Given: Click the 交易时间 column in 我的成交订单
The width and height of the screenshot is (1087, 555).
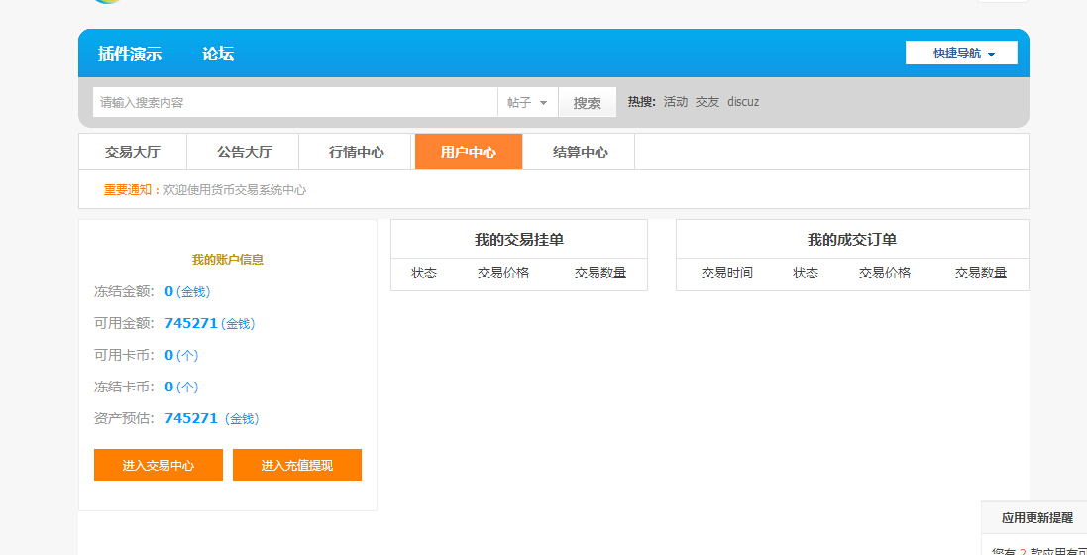Looking at the screenshot, I should point(726,274).
